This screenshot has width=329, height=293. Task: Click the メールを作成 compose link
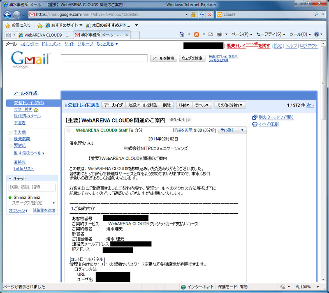point(25,93)
